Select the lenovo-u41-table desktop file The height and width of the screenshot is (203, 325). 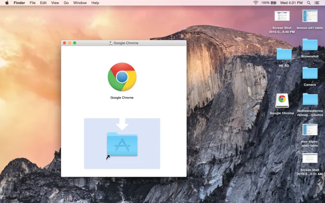pyautogui.click(x=310, y=16)
